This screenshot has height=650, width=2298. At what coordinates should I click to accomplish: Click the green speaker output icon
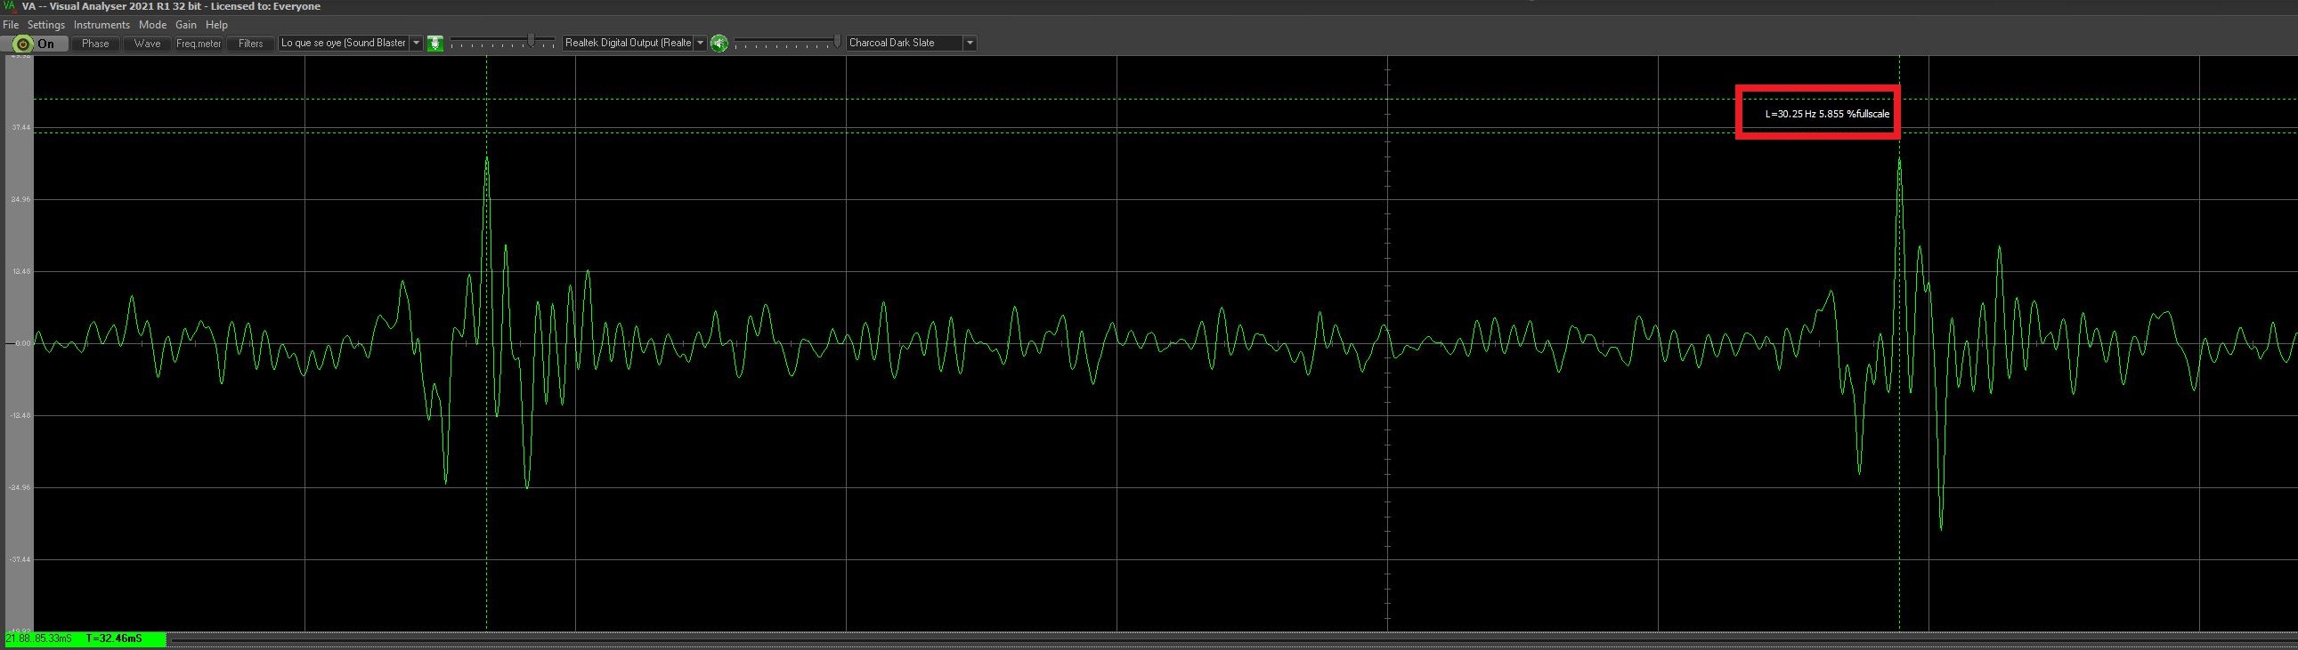[719, 43]
